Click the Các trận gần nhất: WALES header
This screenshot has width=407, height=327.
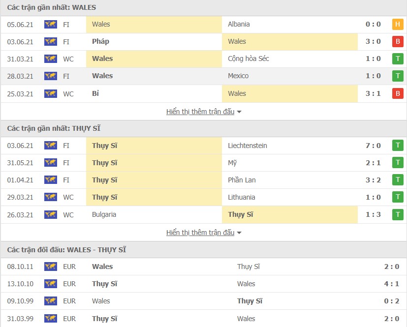pos(52,7)
